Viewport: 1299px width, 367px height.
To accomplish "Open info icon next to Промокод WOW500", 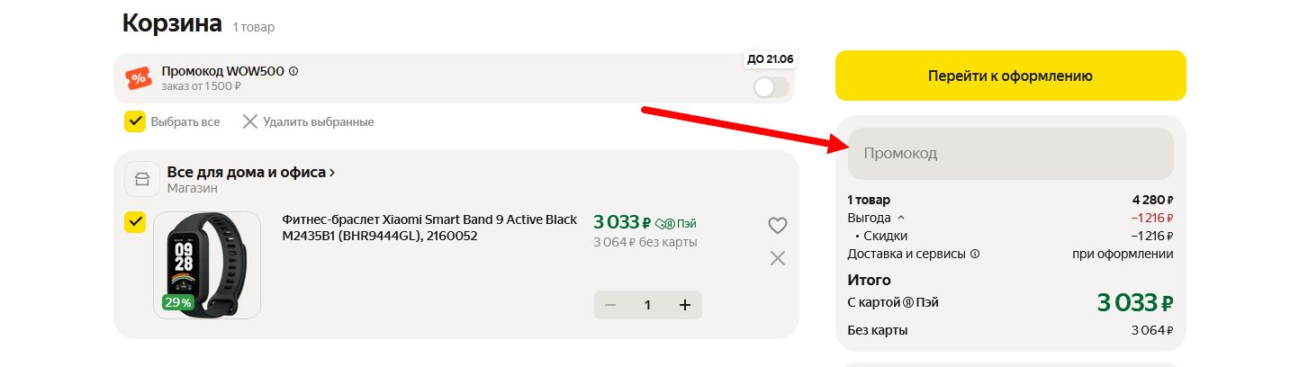I will tap(293, 71).
